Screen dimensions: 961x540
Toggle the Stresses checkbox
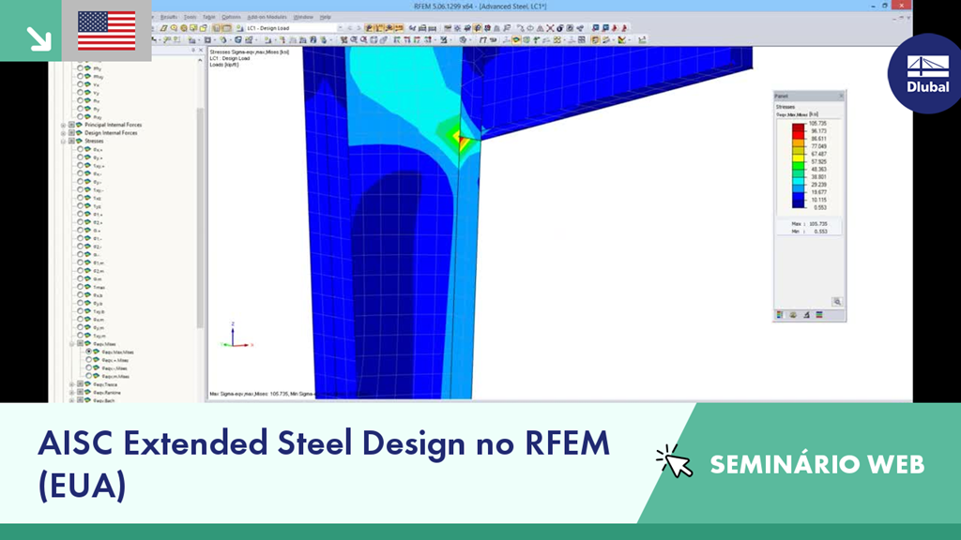tap(71, 141)
